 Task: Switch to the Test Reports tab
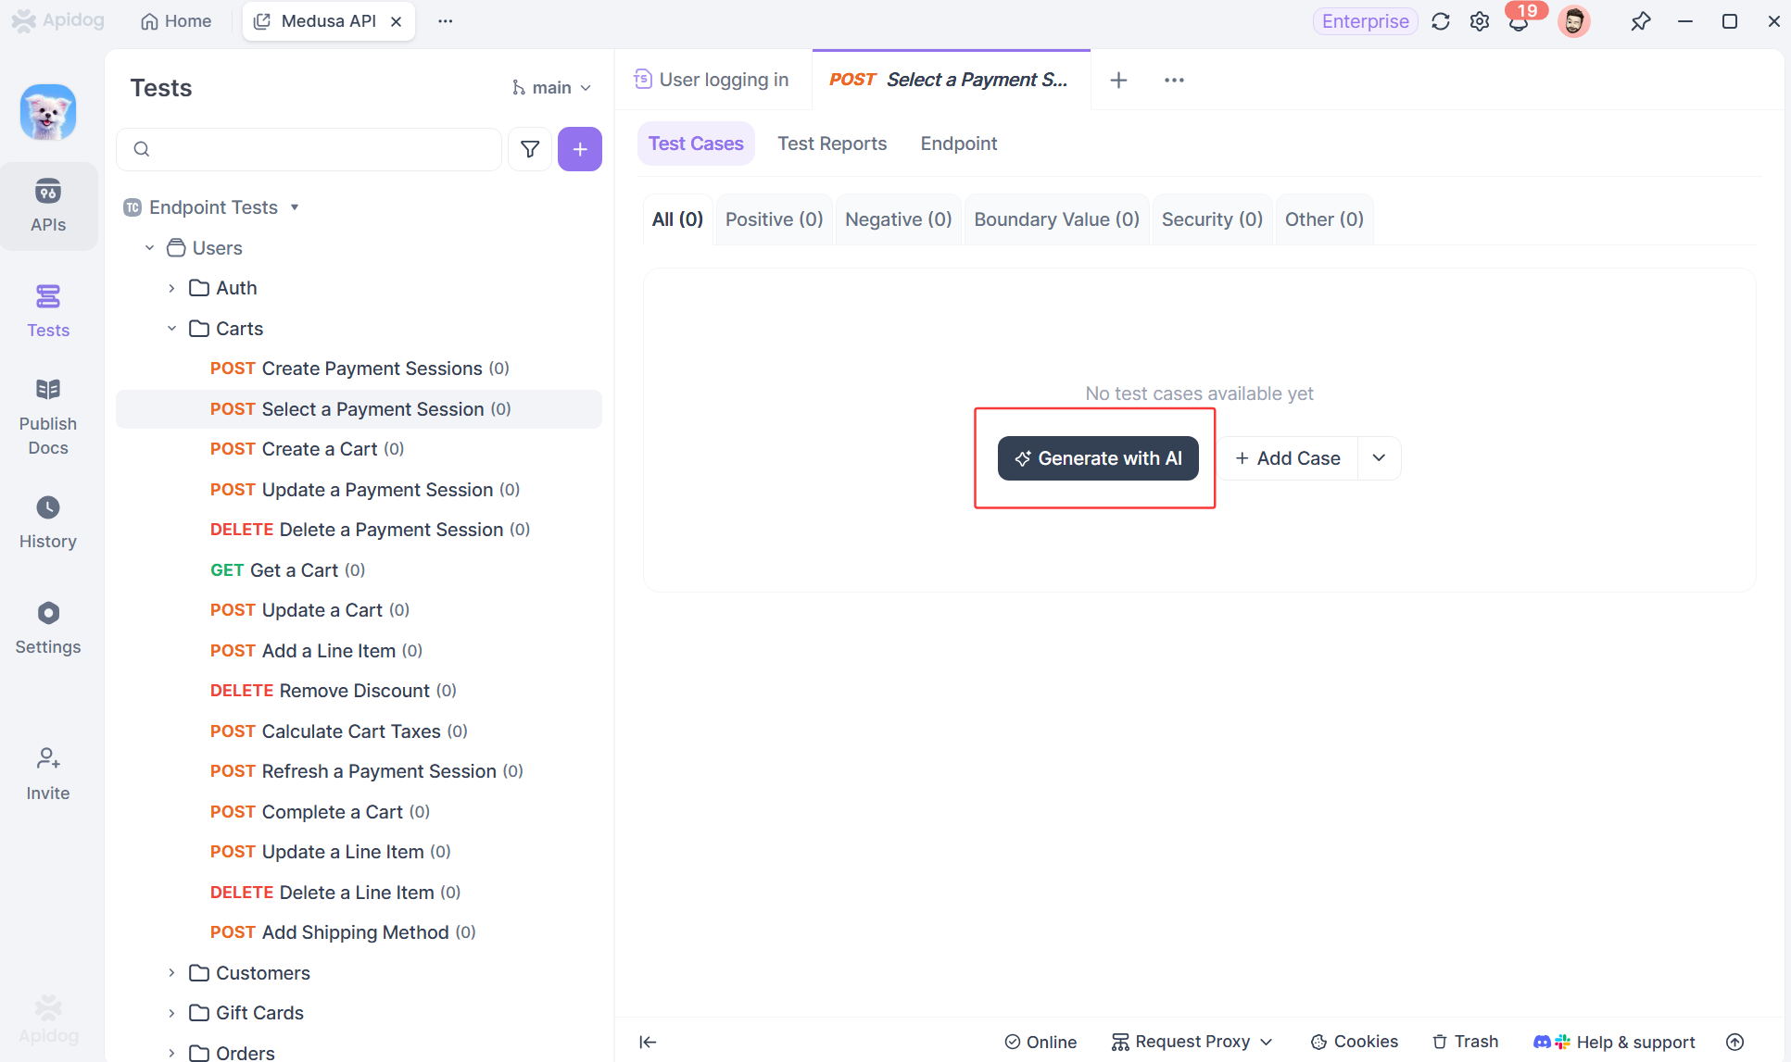(x=831, y=144)
